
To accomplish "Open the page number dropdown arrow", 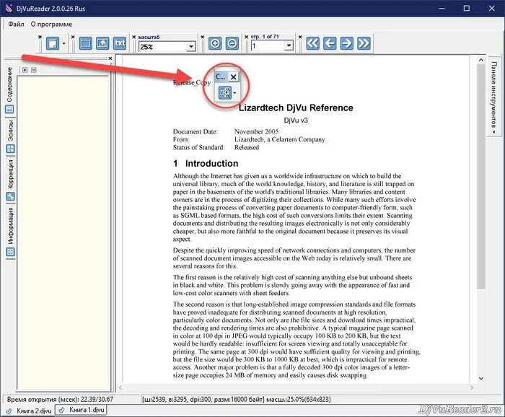I will (289, 45).
